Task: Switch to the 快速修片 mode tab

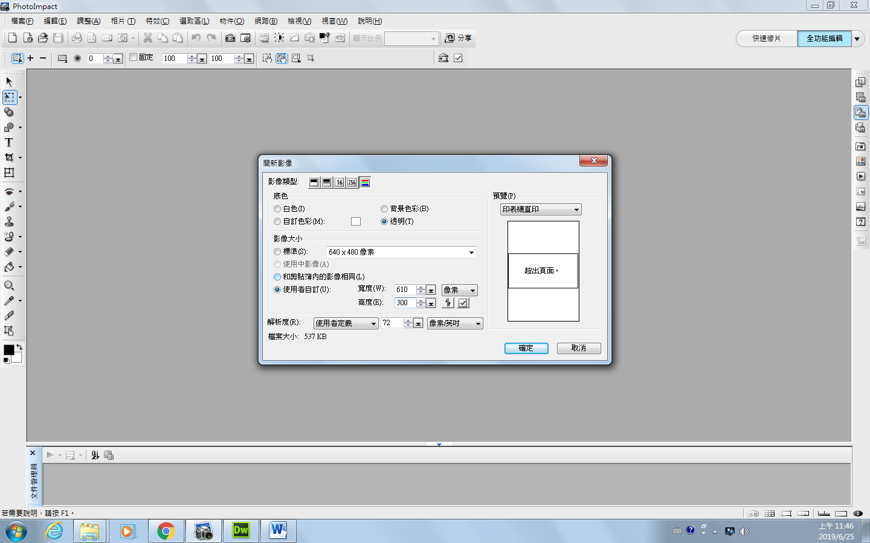Action: [766, 39]
